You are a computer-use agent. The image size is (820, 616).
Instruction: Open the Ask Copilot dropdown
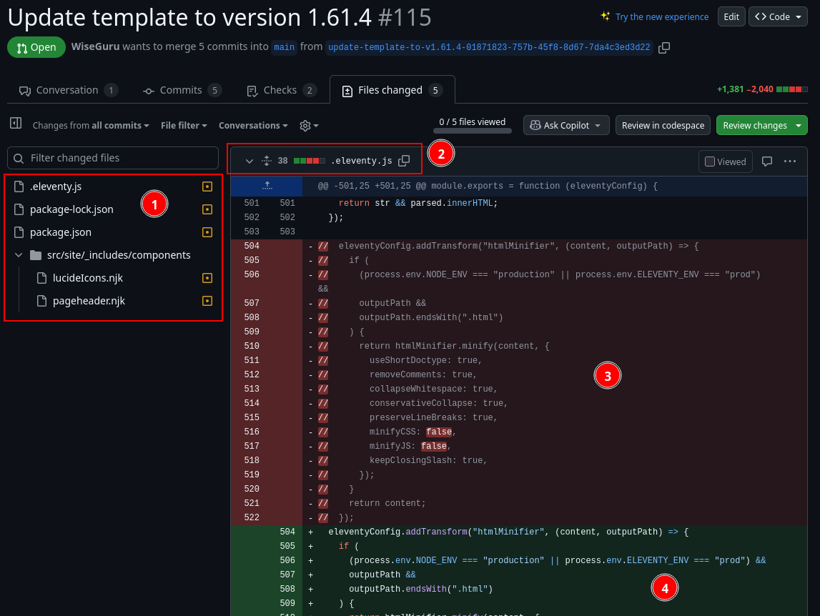566,125
